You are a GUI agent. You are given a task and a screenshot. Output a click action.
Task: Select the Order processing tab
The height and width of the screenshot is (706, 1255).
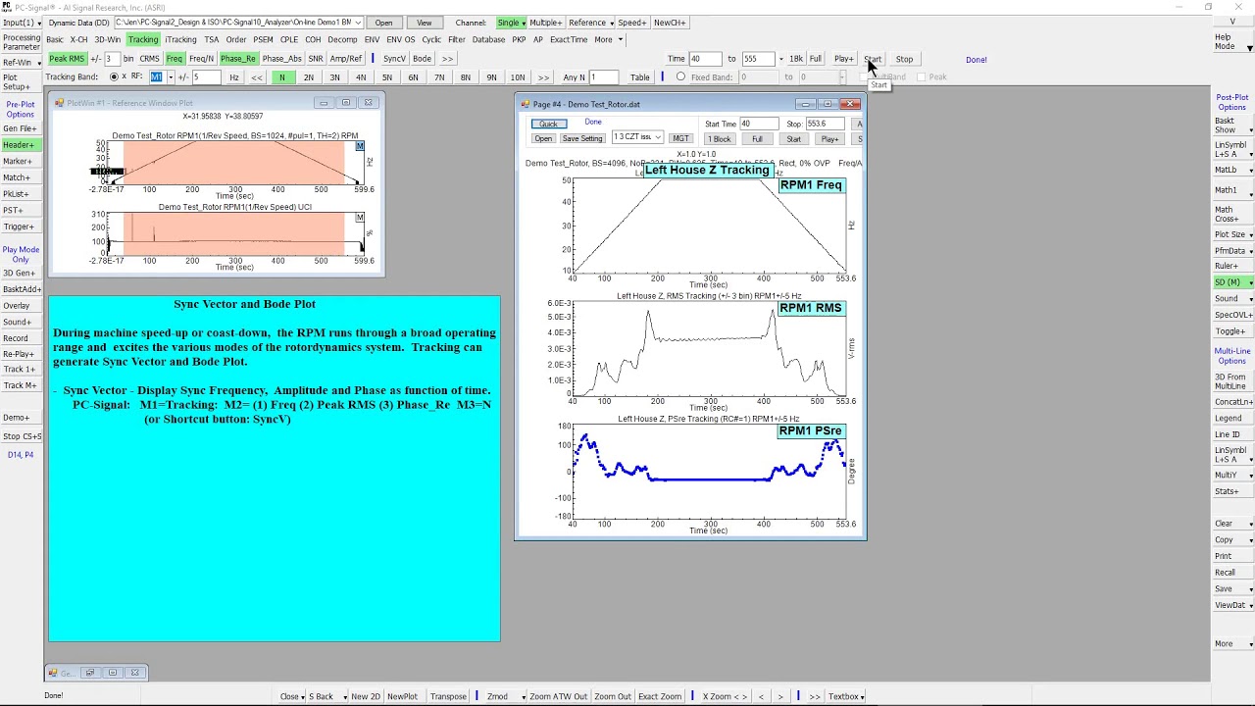click(236, 40)
